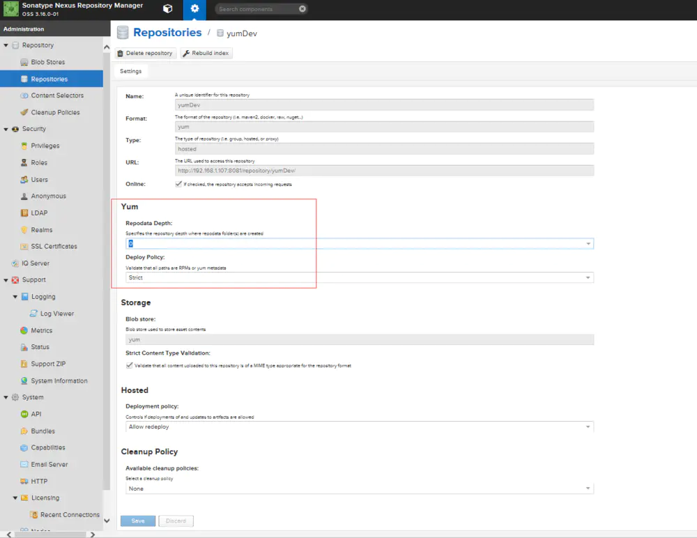Click the Discard button
The width and height of the screenshot is (697, 538).
click(176, 521)
